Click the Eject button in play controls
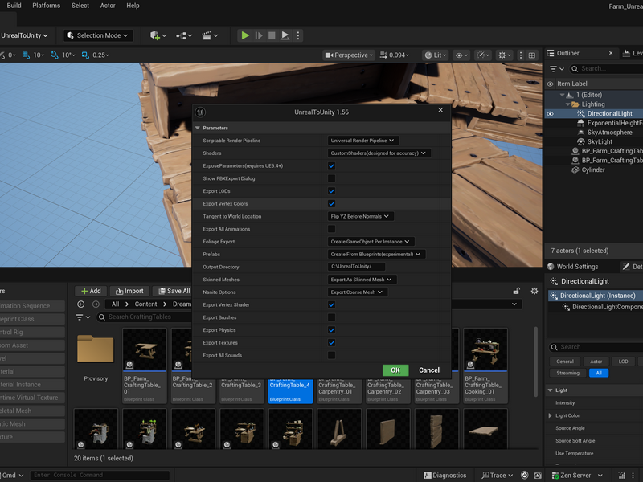The height and width of the screenshot is (482, 643). 285,35
